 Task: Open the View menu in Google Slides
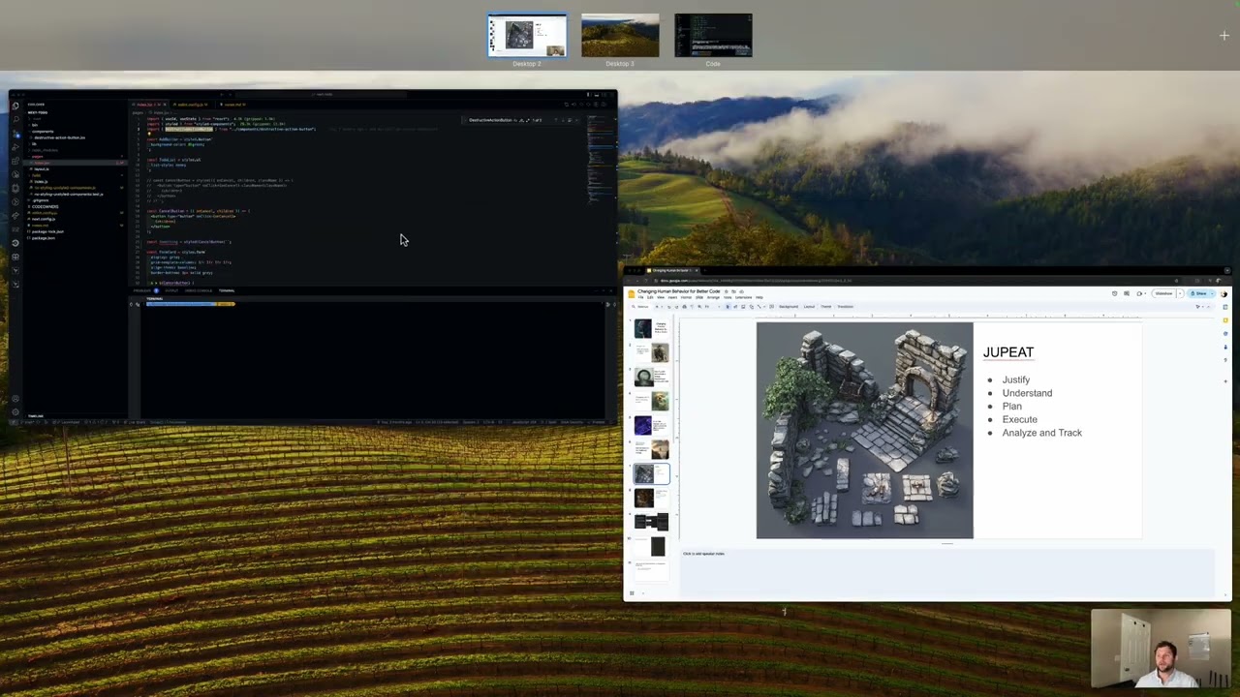661,297
